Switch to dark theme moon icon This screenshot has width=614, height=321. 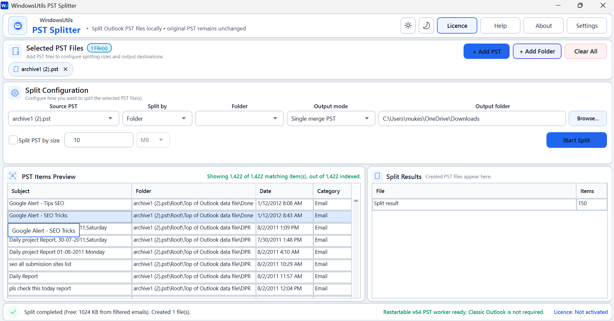[426, 26]
